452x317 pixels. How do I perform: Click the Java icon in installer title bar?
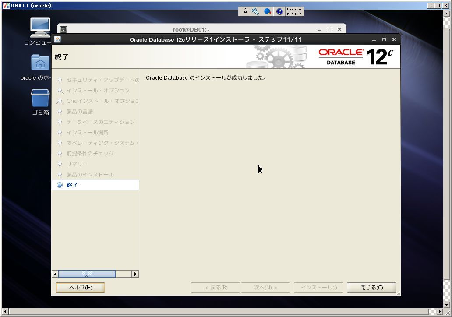click(x=57, y=39)
